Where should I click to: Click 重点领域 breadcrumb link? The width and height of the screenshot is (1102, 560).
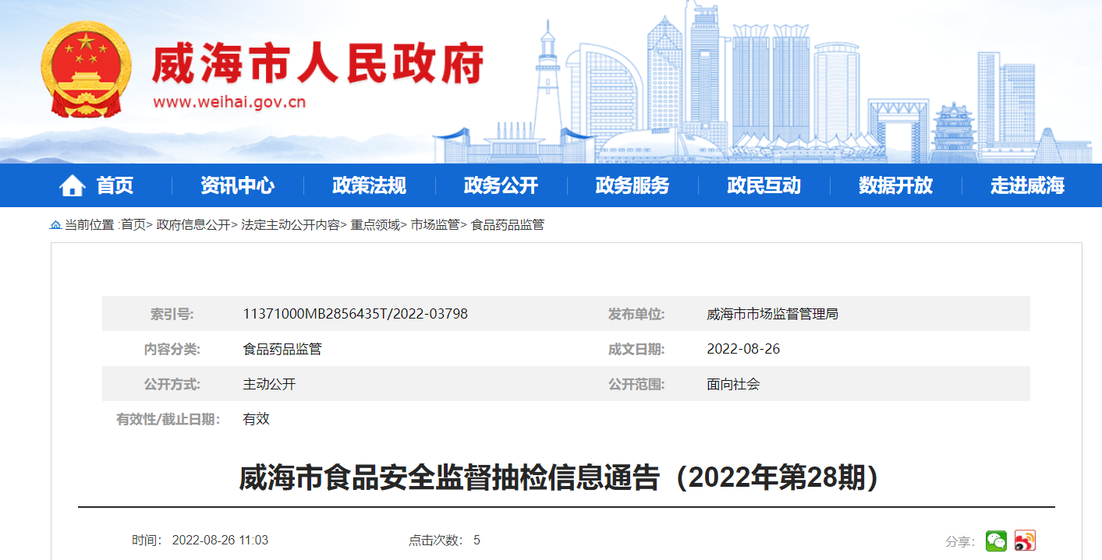pos(375,225)
